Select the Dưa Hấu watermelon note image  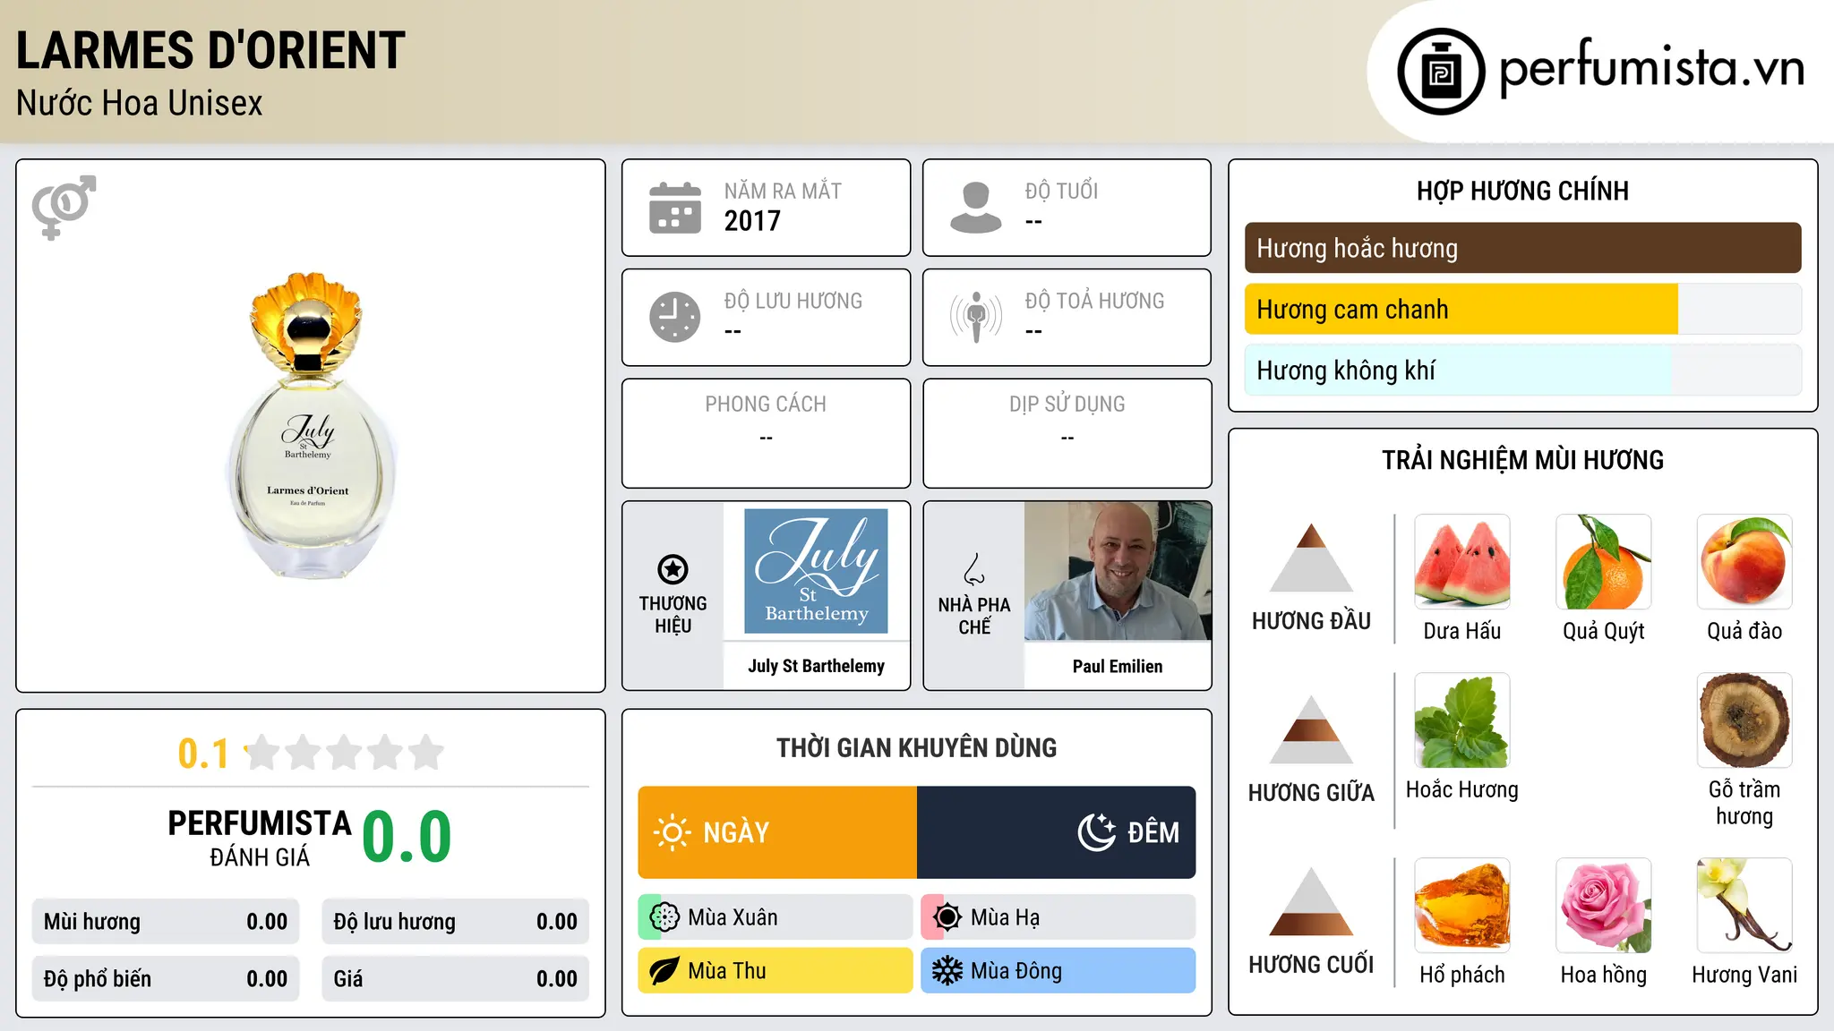tap(1462, 562)
